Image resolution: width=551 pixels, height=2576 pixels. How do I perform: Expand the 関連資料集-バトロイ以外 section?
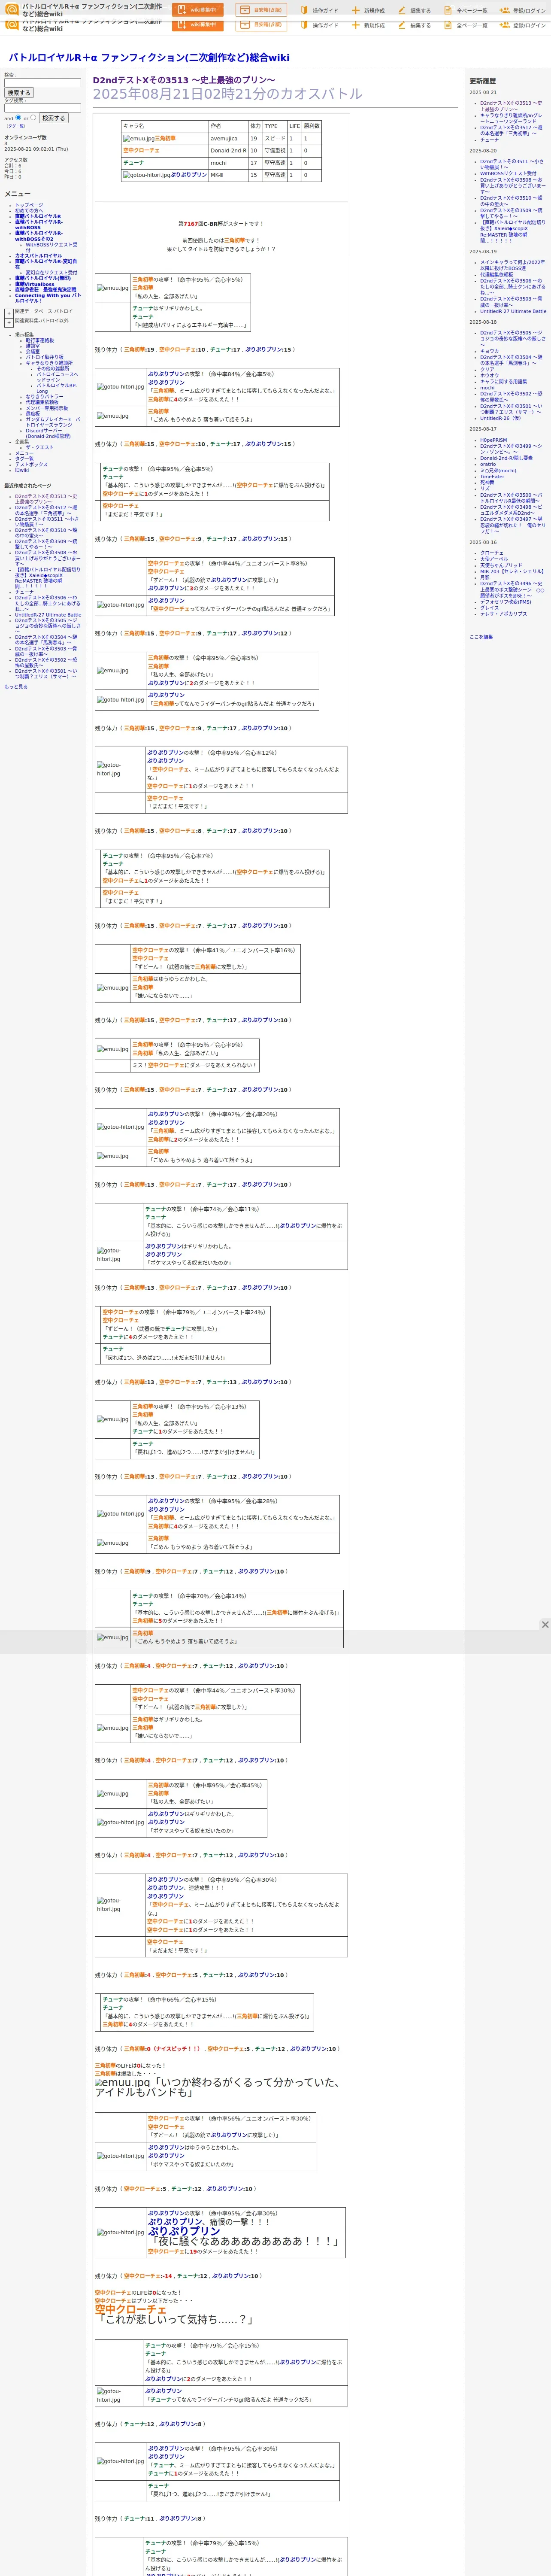(x=9, y=322)
